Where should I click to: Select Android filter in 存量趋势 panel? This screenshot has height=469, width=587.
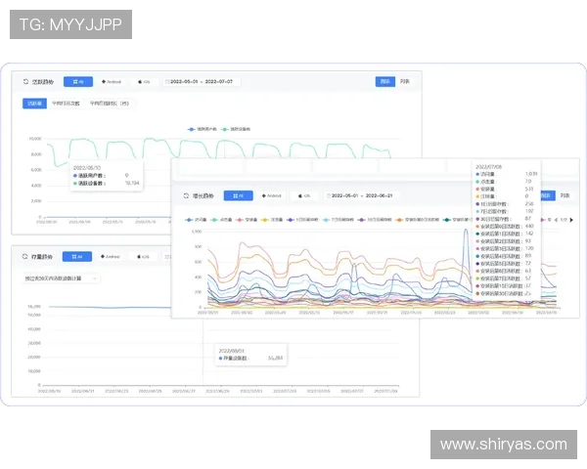tap(111, 257)
